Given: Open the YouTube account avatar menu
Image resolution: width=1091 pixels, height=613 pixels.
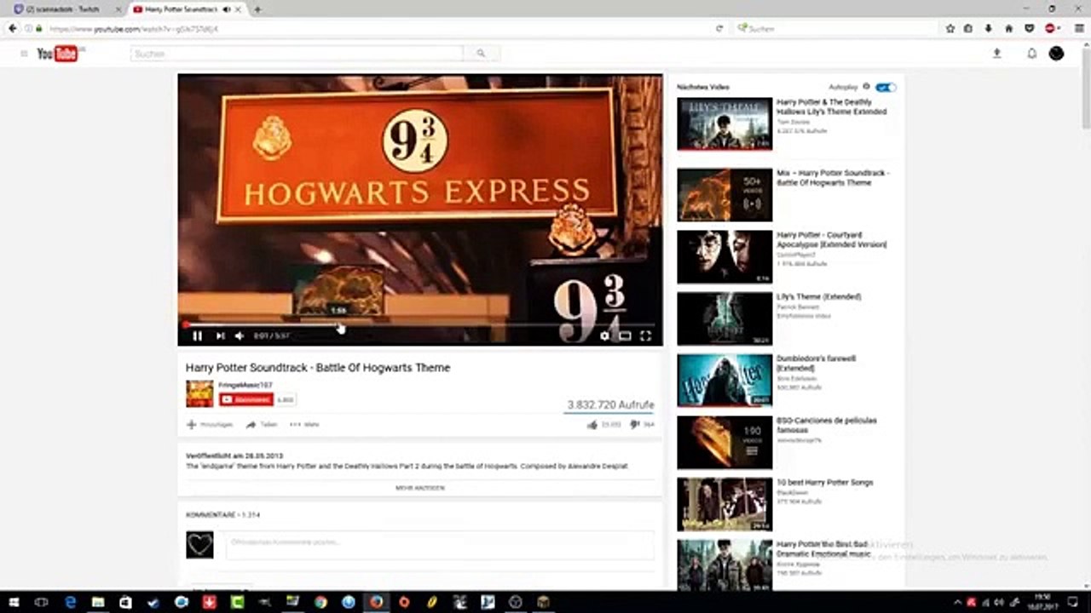Looking at the screenshot, I should click(1056, 53).
